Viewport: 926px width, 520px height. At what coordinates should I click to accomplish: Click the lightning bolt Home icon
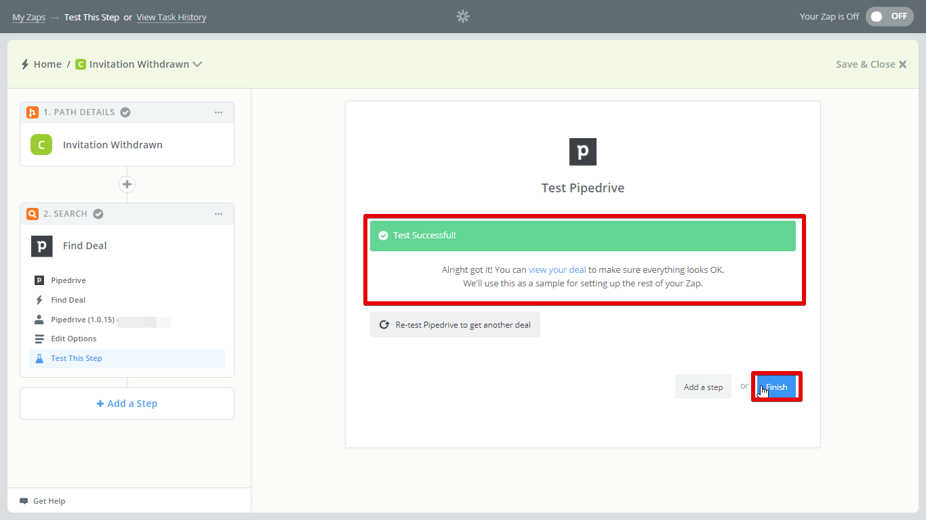coord(25,64)
